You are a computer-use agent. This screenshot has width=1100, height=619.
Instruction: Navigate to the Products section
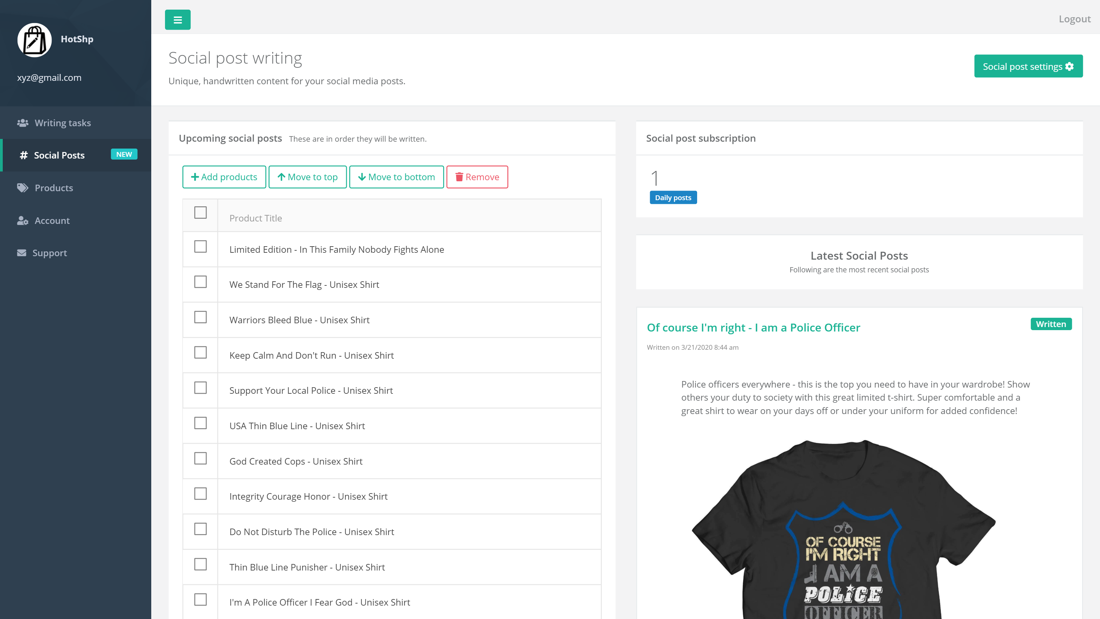click(x=54, y=187)
